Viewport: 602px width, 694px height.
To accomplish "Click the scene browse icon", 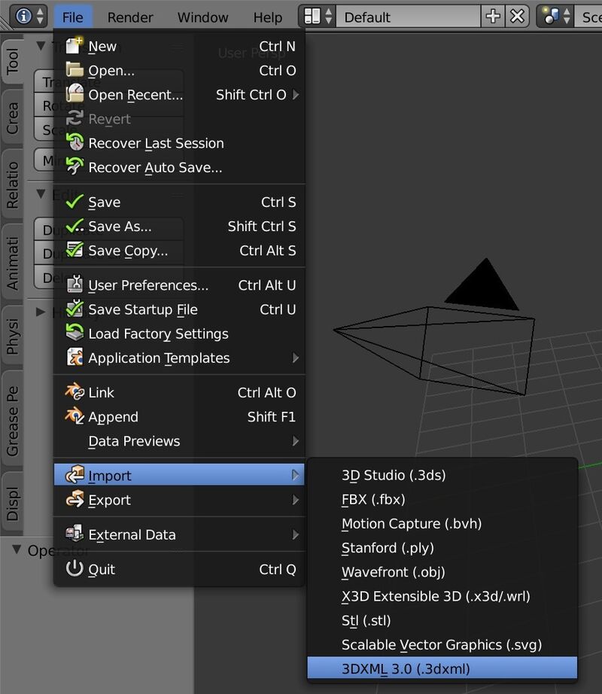I will point(555,17).
